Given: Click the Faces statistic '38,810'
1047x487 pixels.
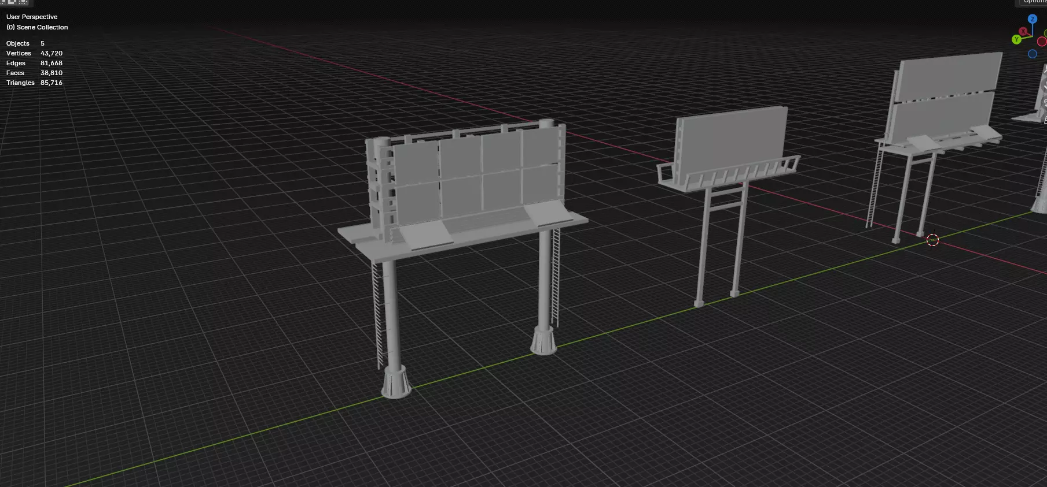Looking at the screenshot, I should coord(52,73).
